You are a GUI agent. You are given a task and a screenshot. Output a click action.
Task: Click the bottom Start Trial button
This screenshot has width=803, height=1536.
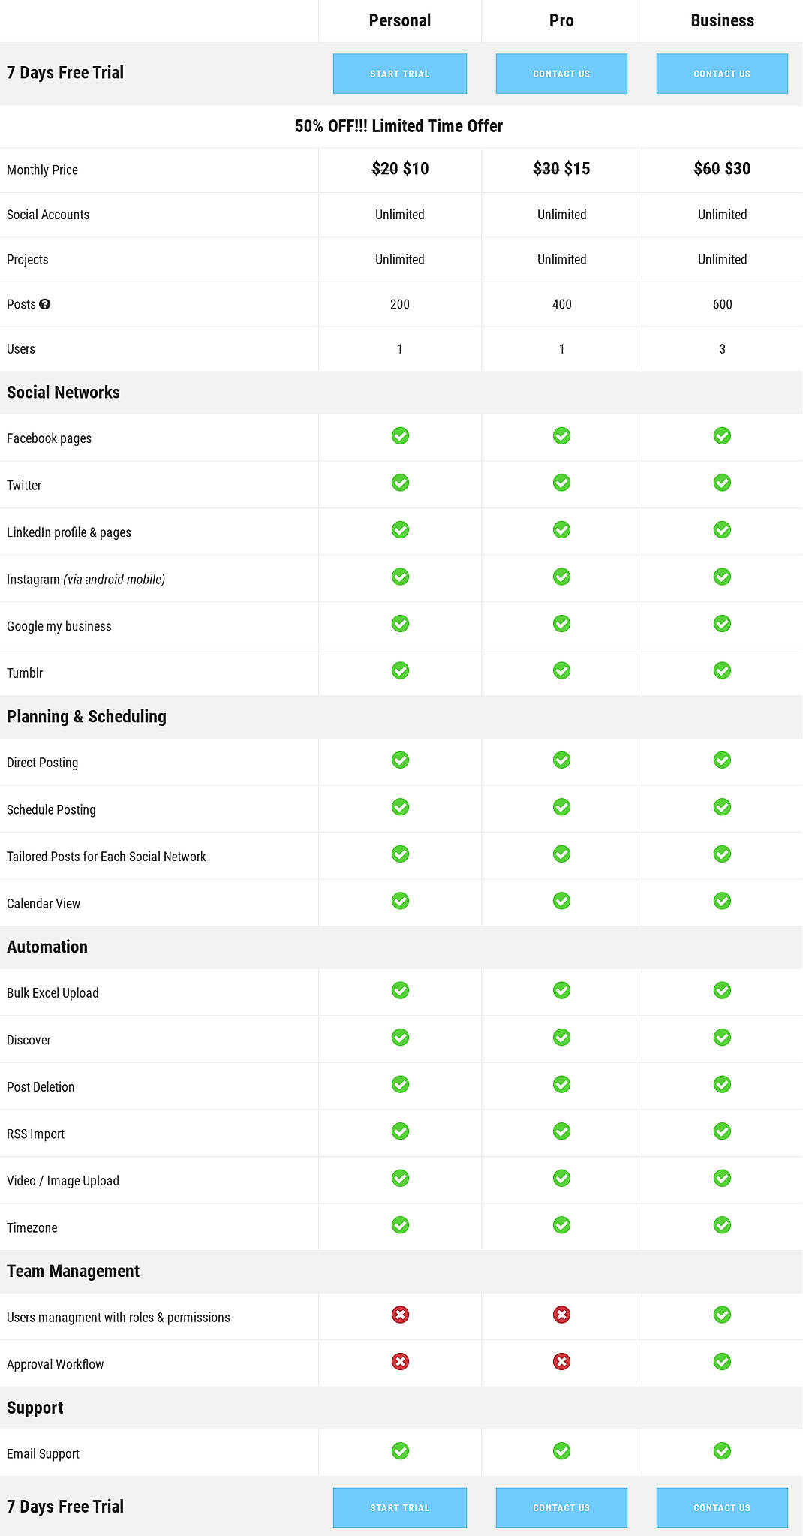click(x=400, y=1507)
